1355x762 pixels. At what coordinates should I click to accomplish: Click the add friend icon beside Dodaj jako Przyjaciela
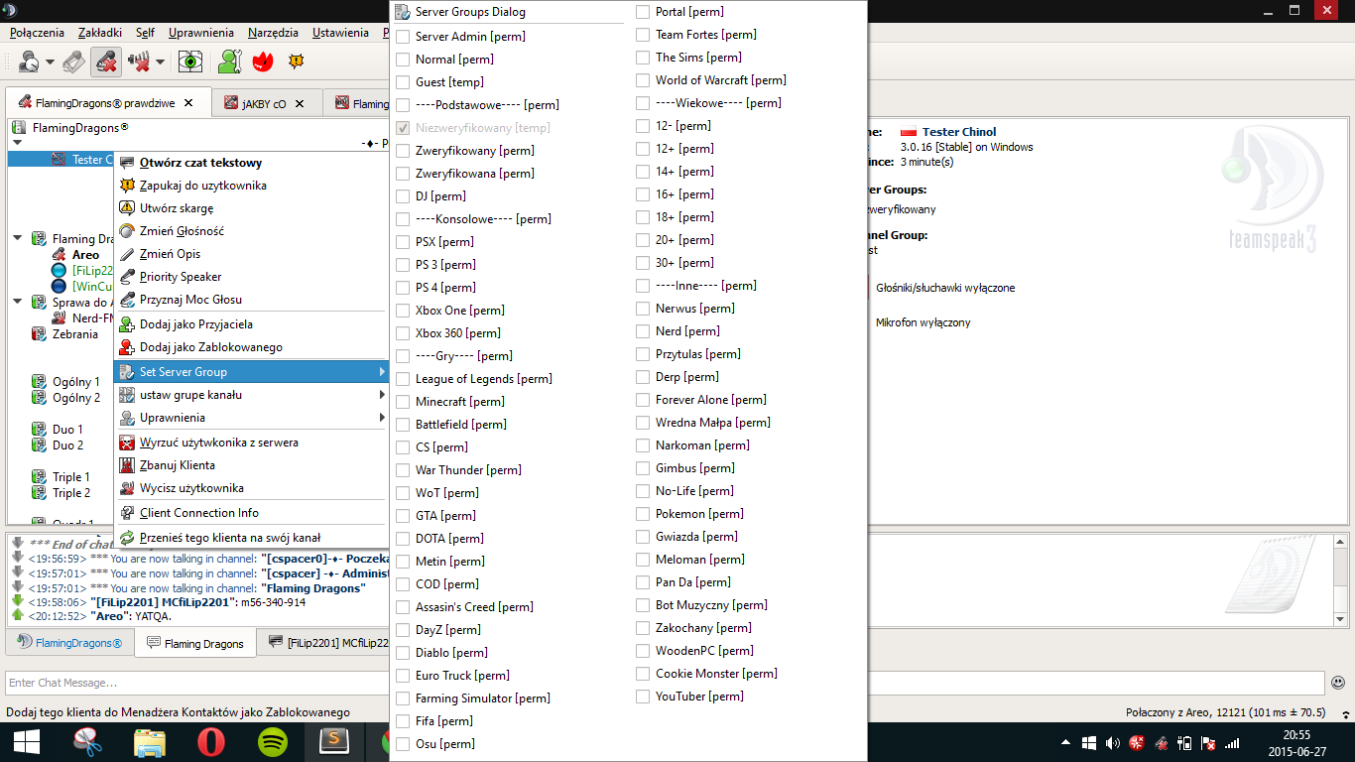click(127, 324)
